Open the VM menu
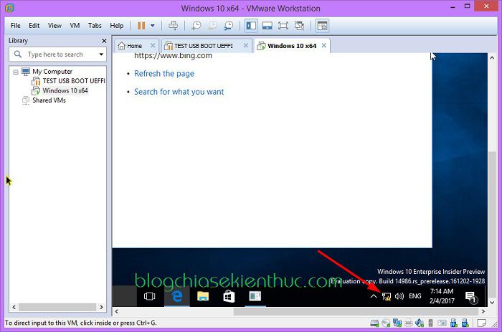 click(x=75, y=26)
